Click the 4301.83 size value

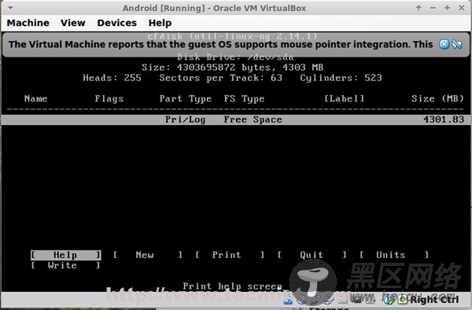(x=444, y=120)
